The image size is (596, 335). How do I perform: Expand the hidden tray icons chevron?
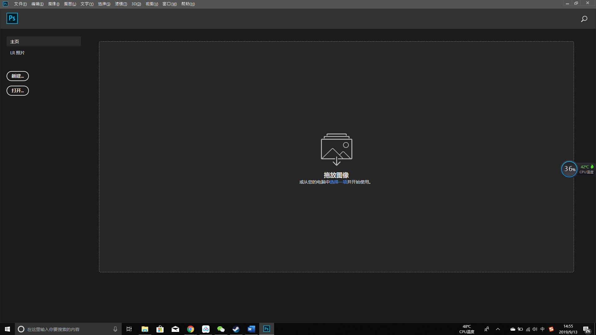(x=498, y=329)
